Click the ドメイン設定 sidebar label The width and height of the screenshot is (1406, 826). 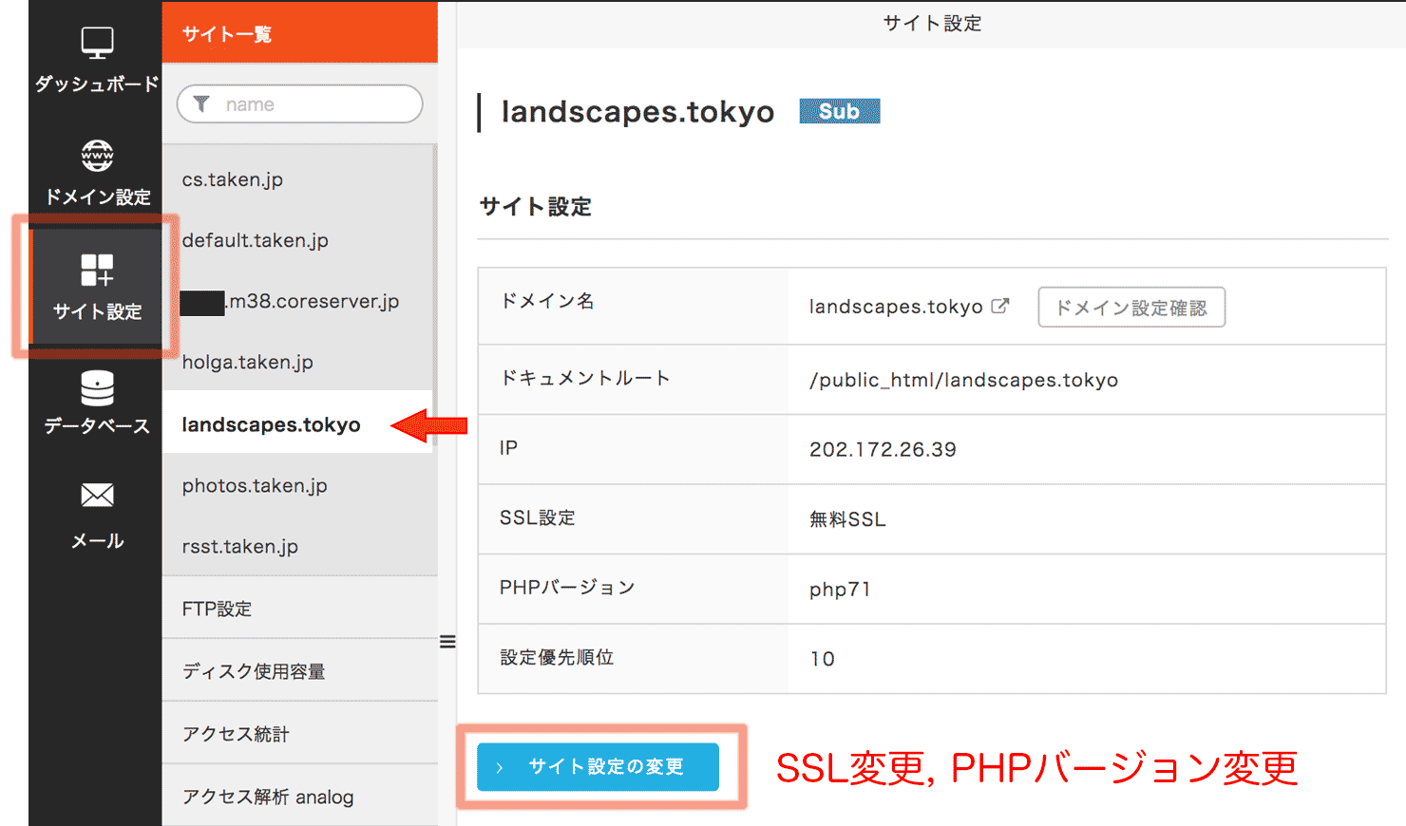98,197
